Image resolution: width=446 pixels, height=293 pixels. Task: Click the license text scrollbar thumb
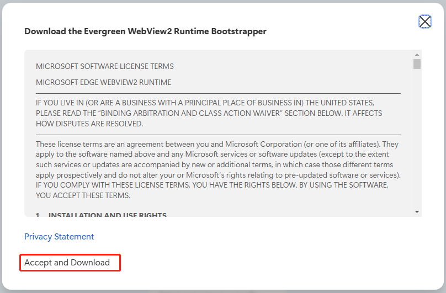pyautogui.click(x=417, y=64)
